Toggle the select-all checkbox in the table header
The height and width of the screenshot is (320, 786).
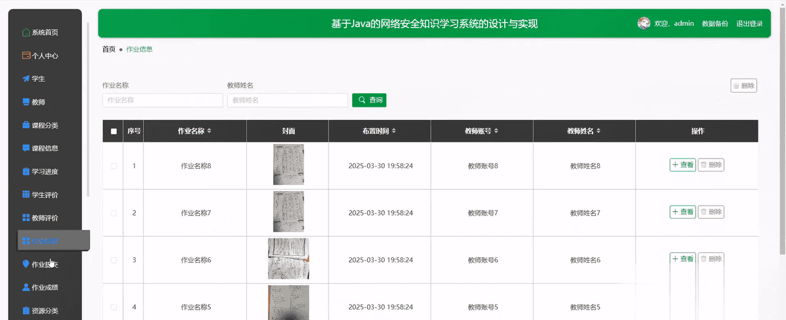tap(114, 131)
